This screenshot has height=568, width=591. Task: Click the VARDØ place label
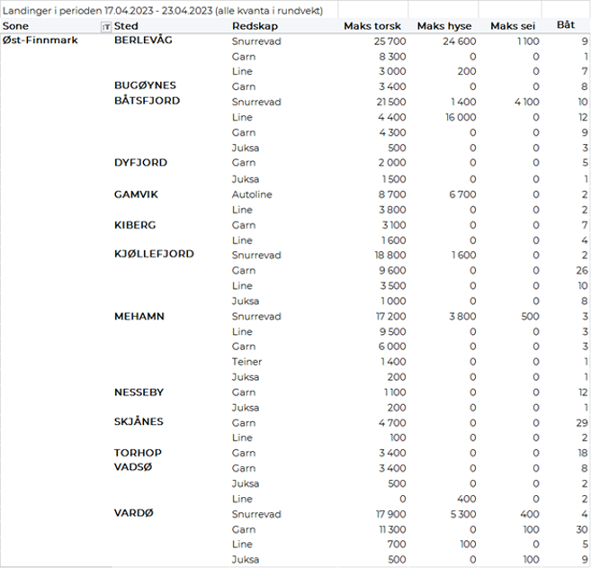coord(134,512)
